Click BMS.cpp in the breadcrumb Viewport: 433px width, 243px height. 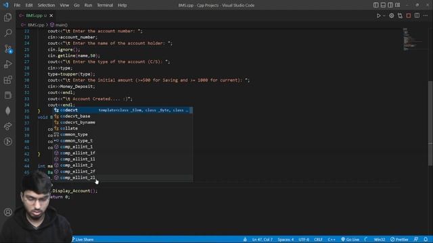[x=36, y=25]
